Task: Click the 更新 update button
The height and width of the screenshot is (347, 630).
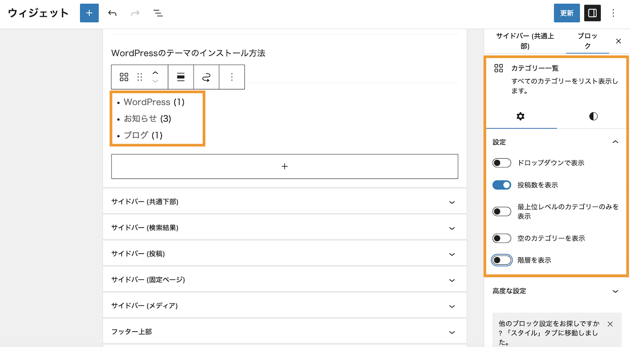Action: pos(567,13)
